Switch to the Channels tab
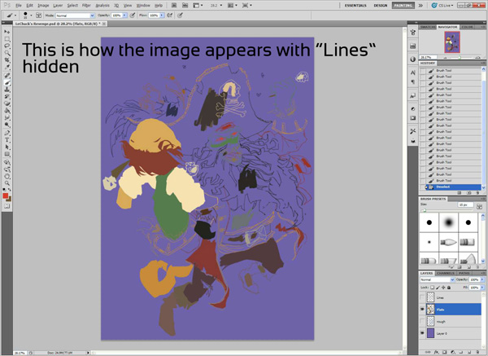This screenshot has width=488, height=356. (x=446, y=273)
